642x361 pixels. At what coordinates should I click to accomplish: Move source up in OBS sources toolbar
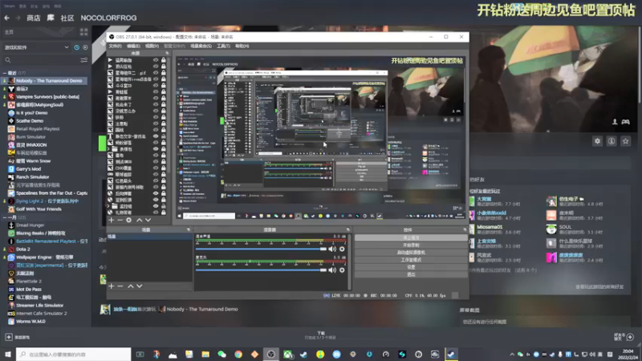coord(139,220)
